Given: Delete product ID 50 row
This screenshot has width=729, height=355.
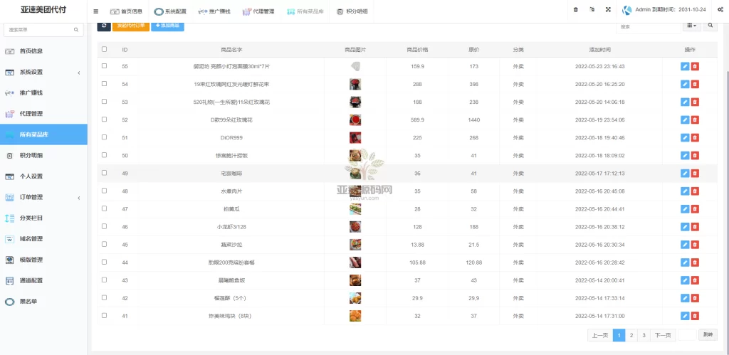Looking at the screenshot, I should [695, 156].
